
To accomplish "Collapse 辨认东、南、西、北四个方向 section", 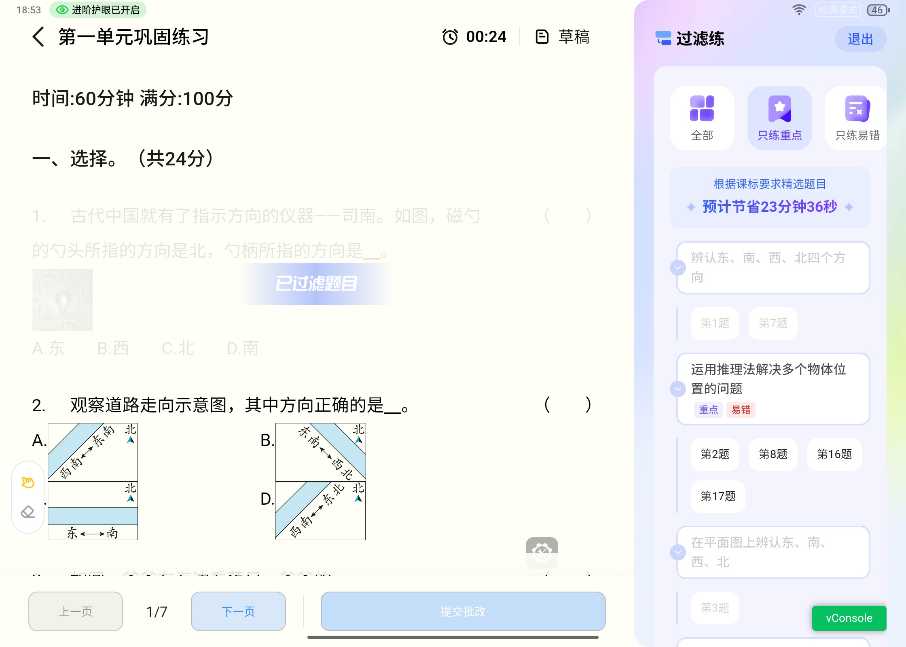I will [678, 268].
